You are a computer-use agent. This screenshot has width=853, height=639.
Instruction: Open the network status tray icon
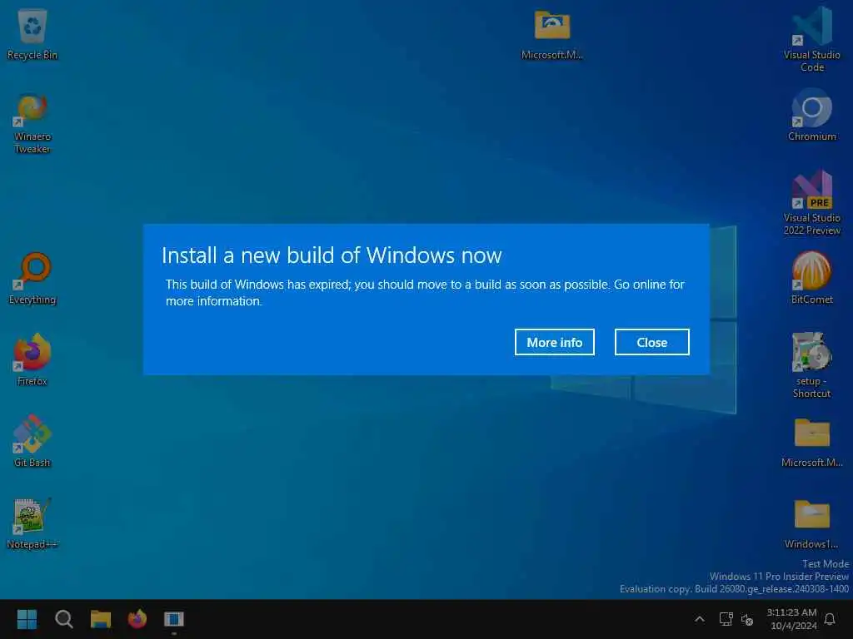(726, 619)
